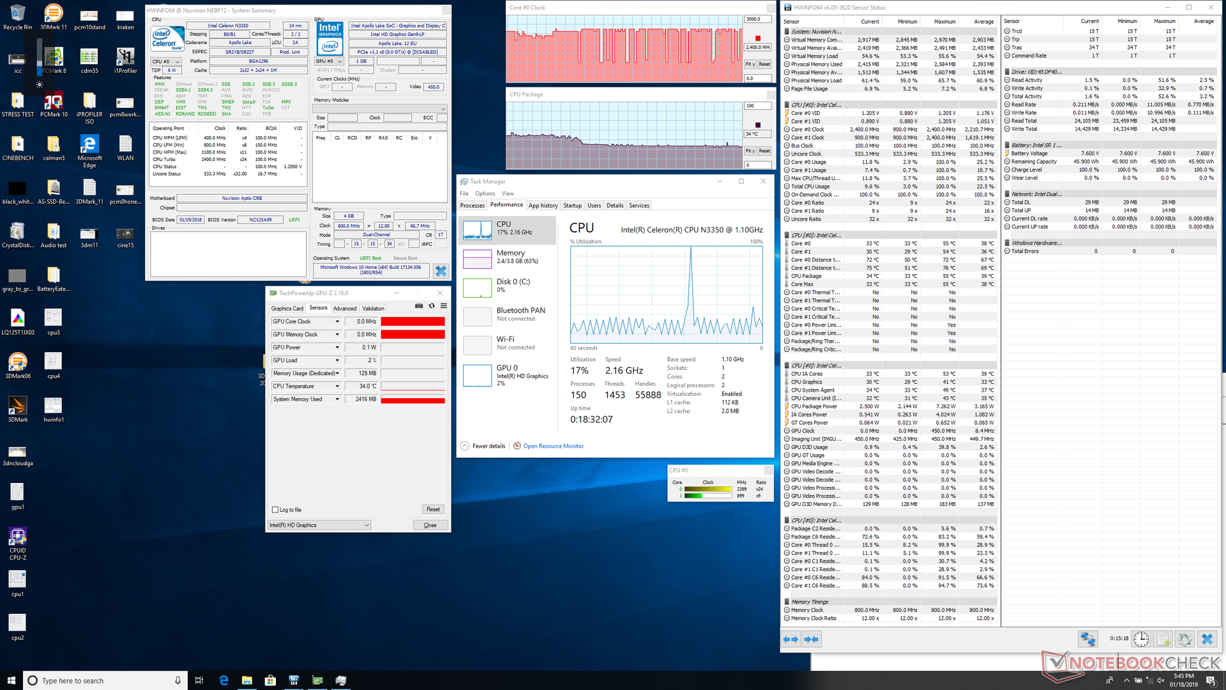Open Microsoft Store on taskbar
This screenshot has height=690, width=1226.
point(270,680)
